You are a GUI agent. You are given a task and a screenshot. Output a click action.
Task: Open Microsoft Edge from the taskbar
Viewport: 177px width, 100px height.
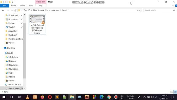pyautogui.click(x=101, y=97)
